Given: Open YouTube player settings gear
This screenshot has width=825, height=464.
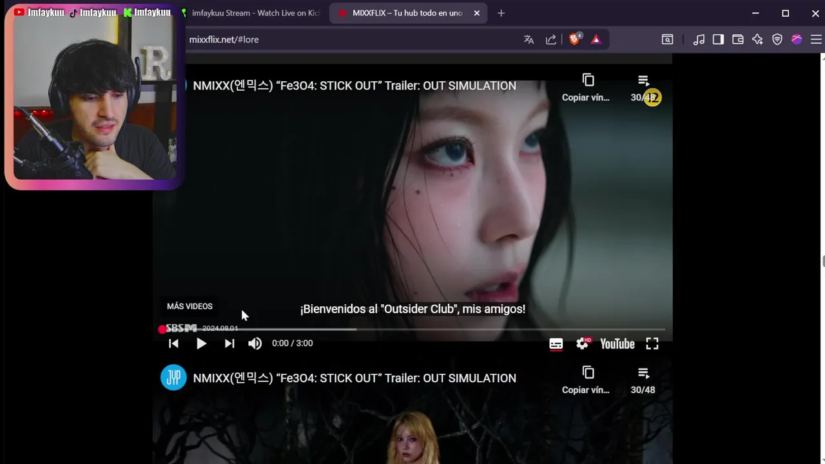Looking at the screenshot, I should pos(583,343).
